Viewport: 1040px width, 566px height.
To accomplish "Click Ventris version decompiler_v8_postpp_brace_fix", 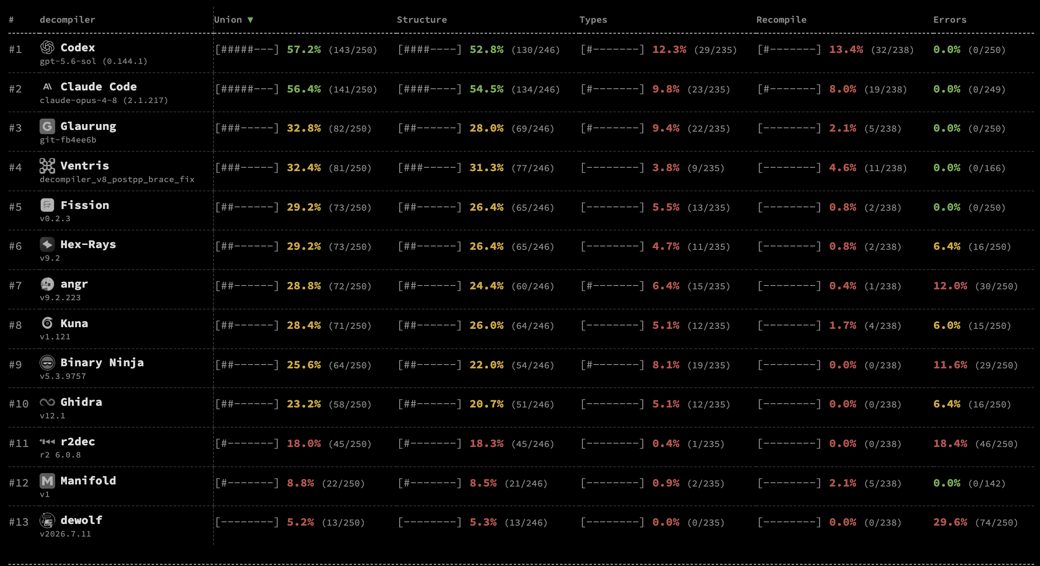I will tap(117, 180).
